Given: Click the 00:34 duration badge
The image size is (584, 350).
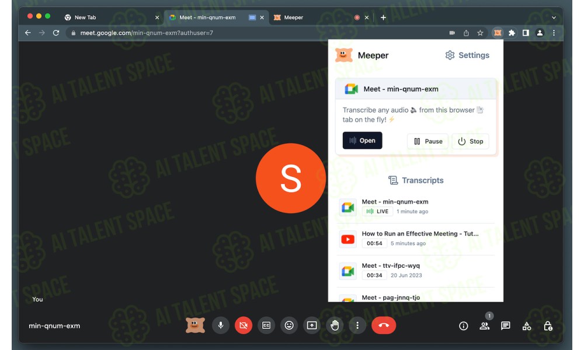Looking at the screenshot, I should click(374, 275).
